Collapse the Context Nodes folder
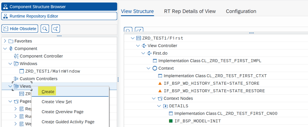 pyautogui.click(x=154, y=98)
